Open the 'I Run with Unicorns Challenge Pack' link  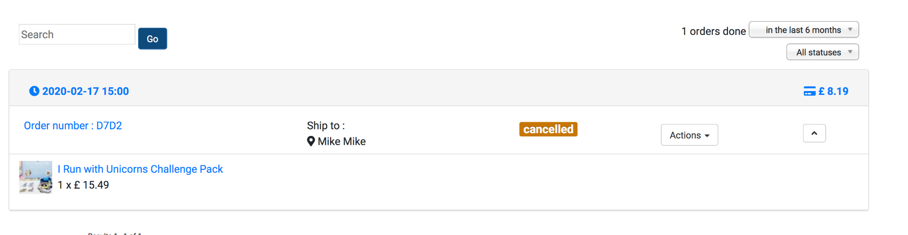[140, 169]
